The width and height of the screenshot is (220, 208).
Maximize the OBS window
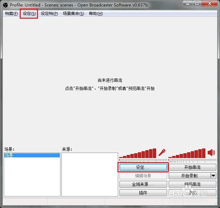197,3
